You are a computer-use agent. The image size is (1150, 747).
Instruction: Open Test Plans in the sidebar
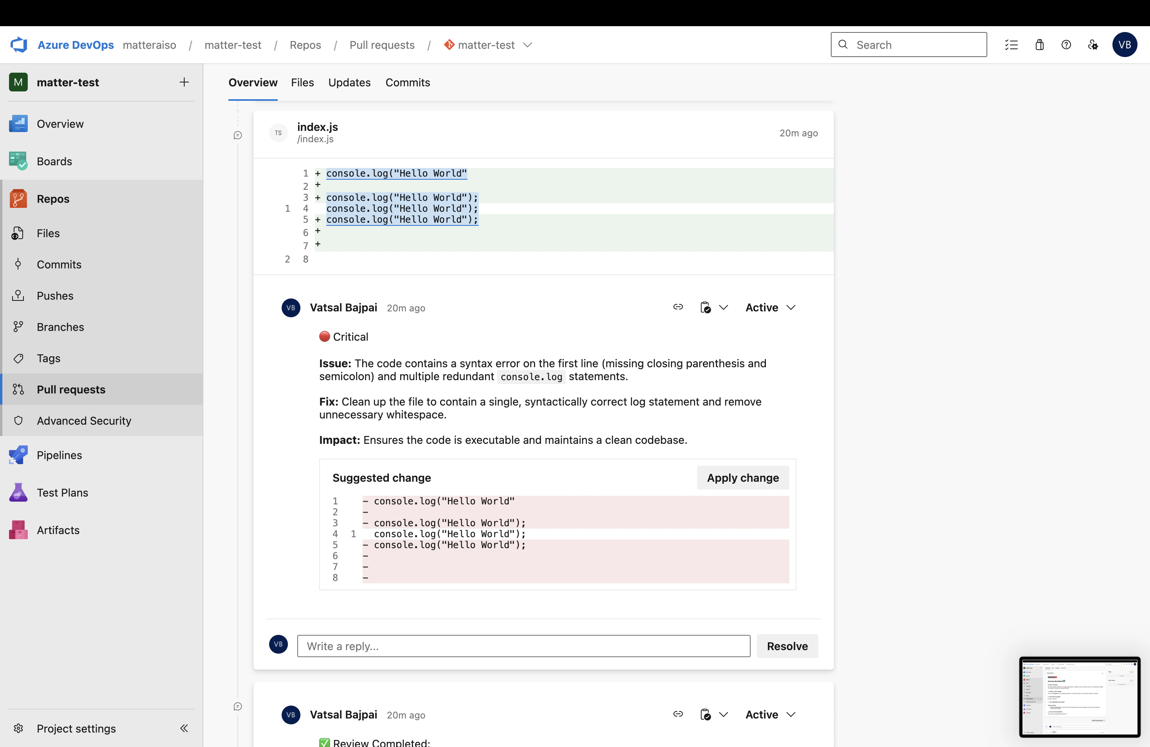(x=62, y=492)
